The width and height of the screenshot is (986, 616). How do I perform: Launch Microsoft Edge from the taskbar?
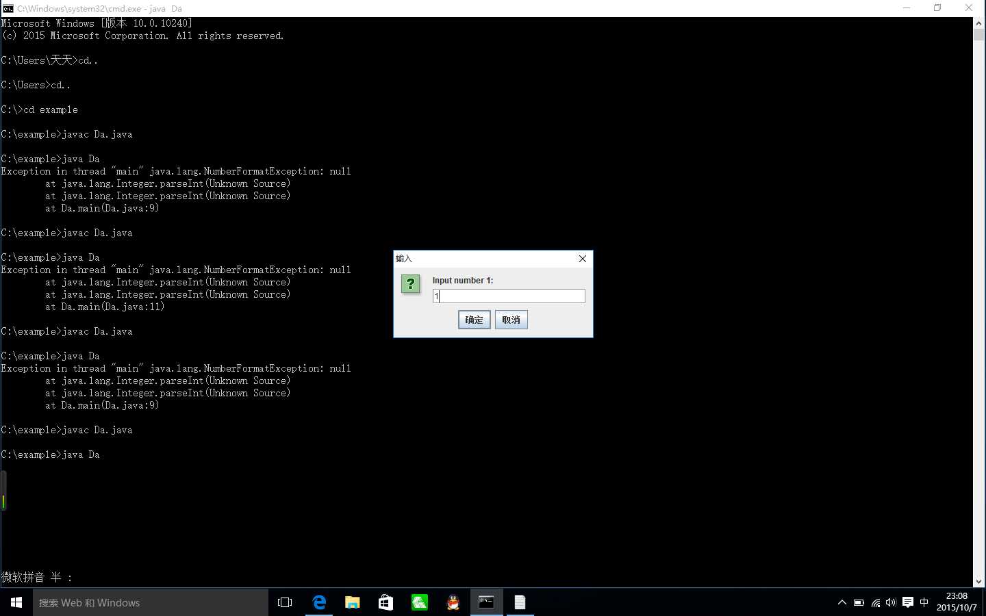pyautogui.click(x=319, y=602)
